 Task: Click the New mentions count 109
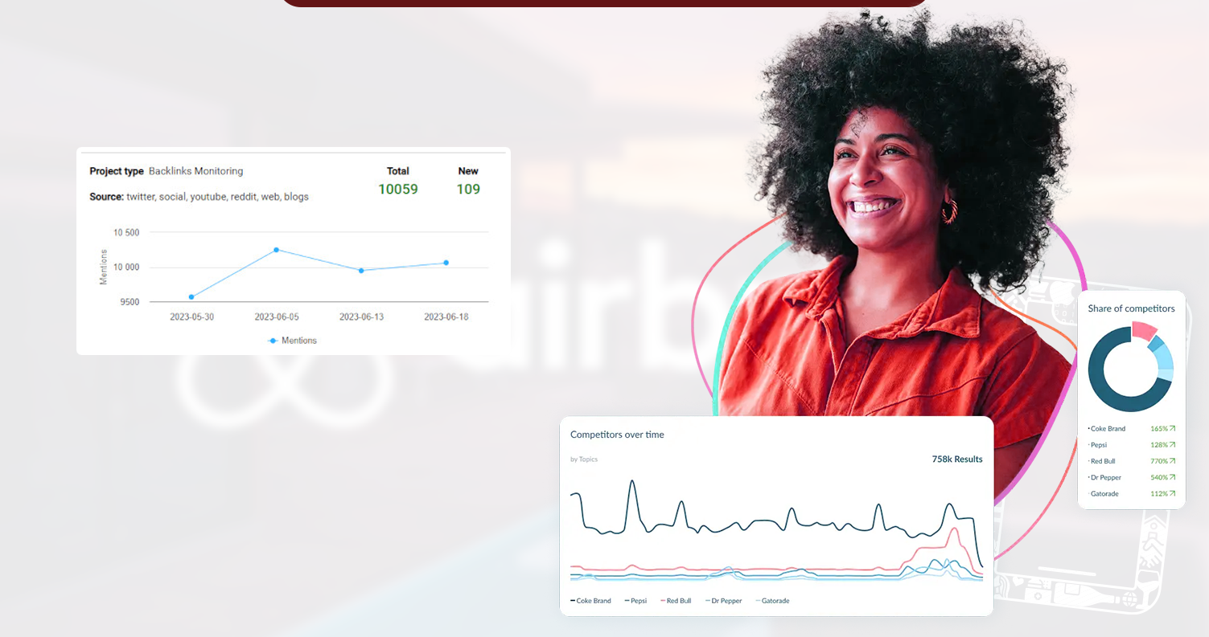tap(468, 190)
